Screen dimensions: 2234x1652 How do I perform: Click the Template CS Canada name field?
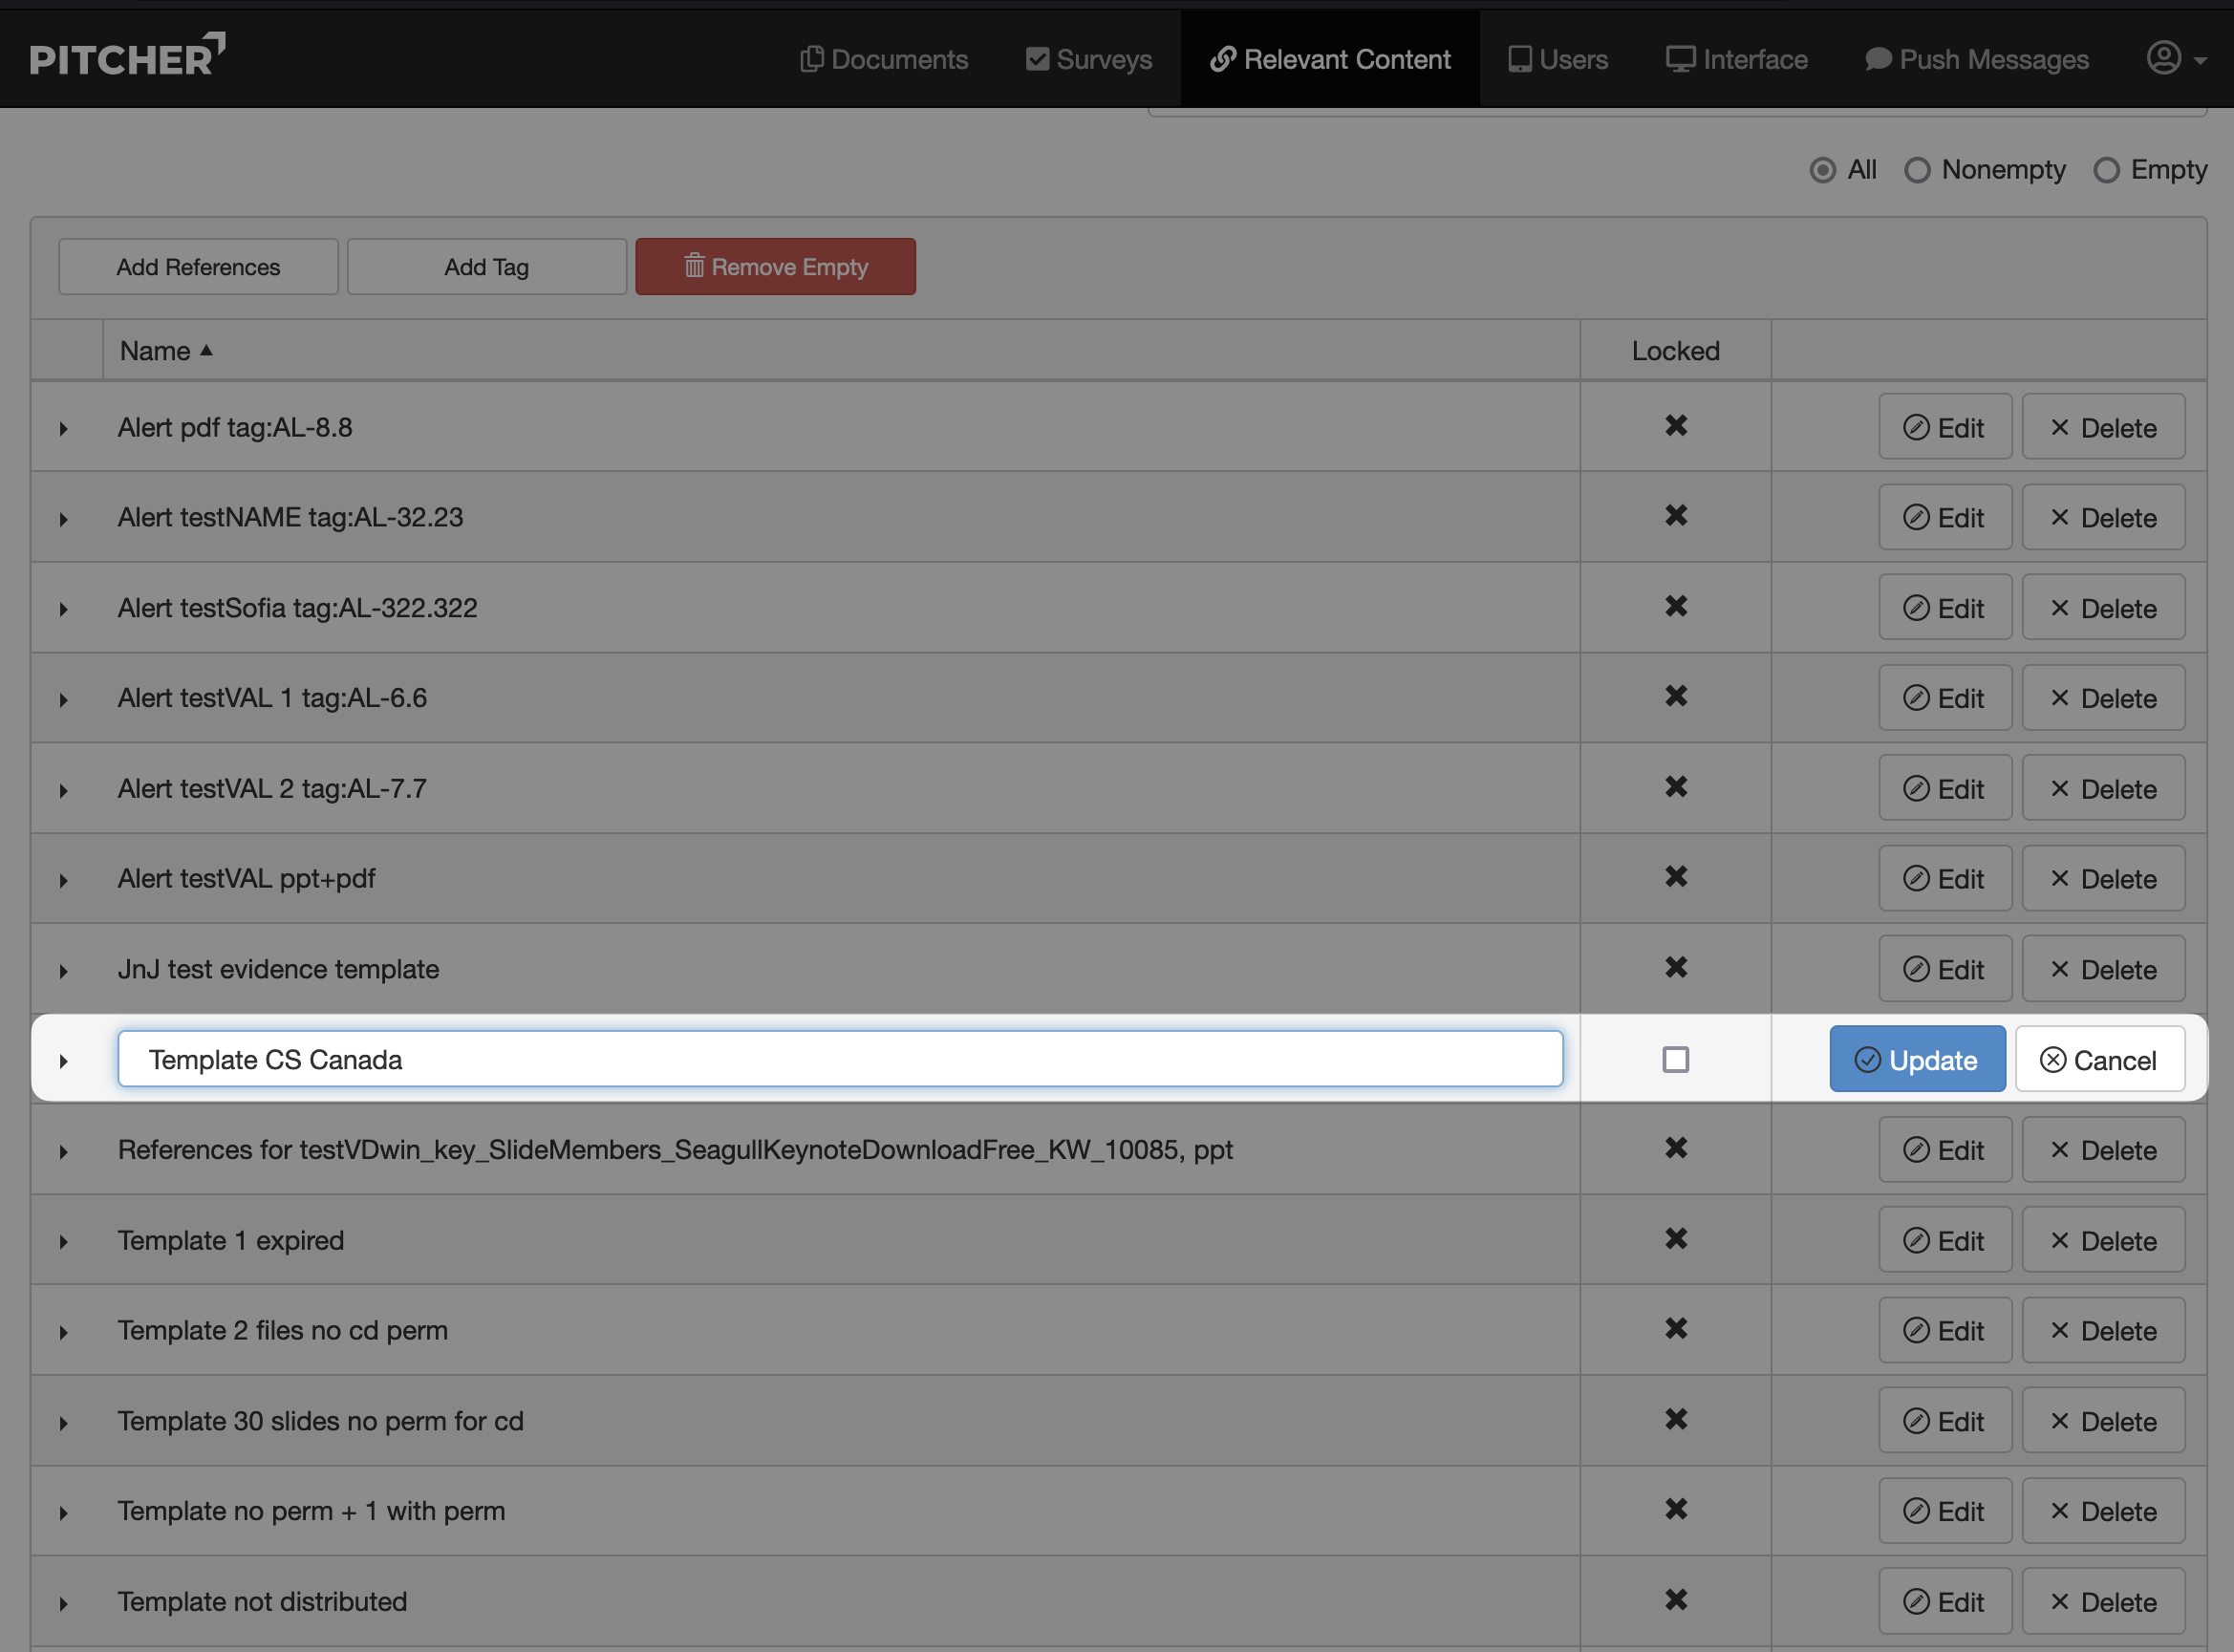click(x=840, y=1059)
